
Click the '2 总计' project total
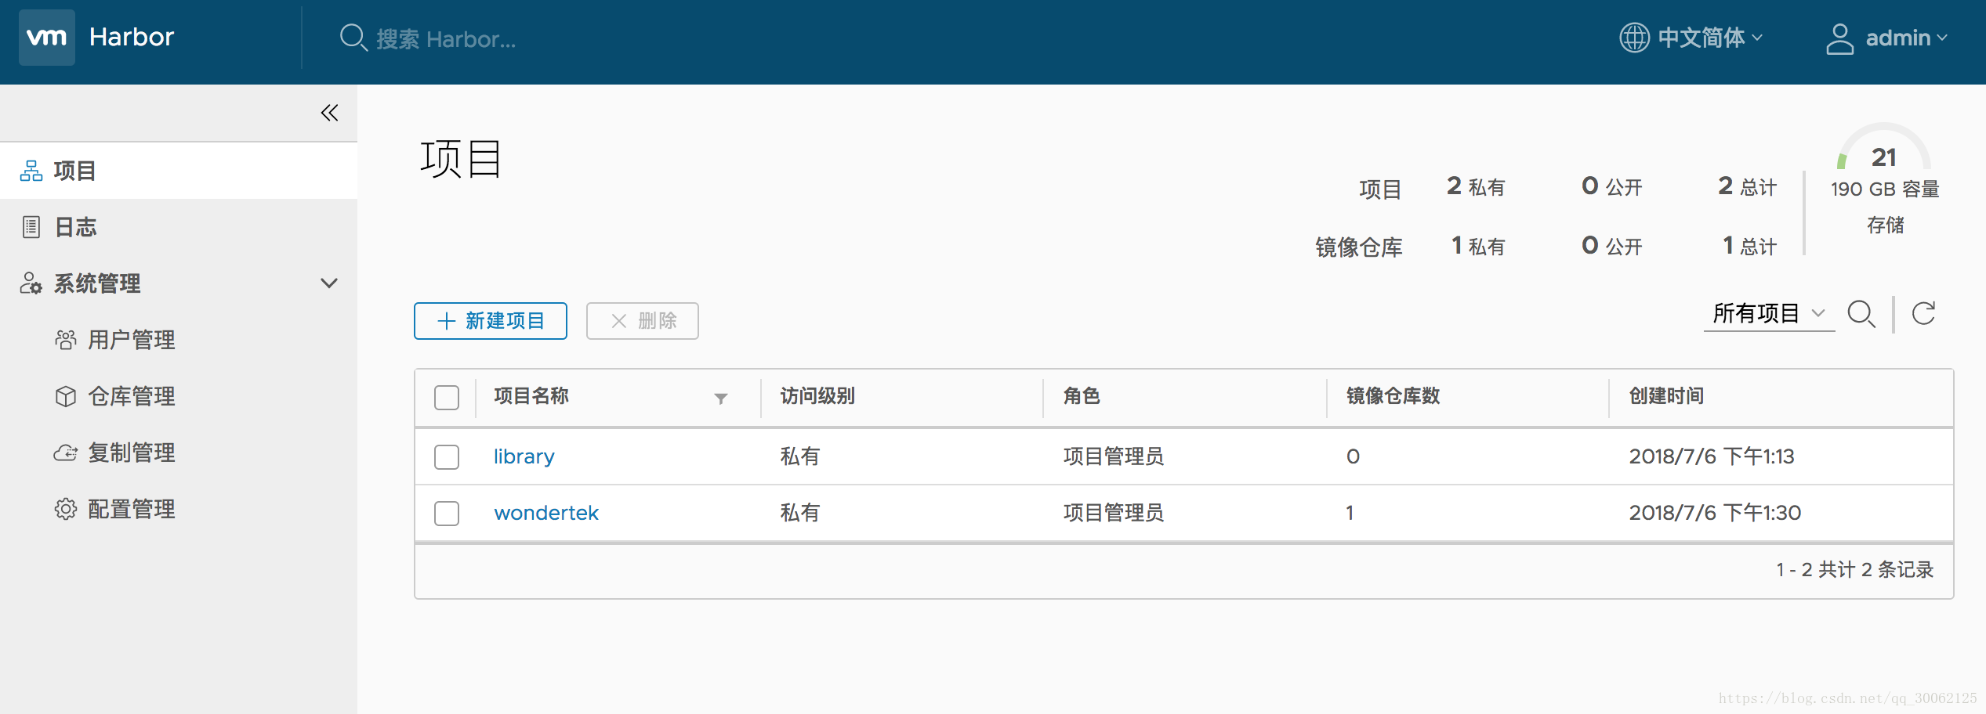point(1748,187)
